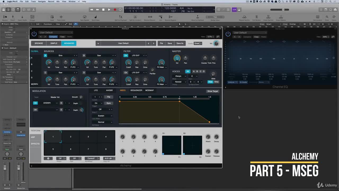Open the Alchemy View zoom 127% dropdown
The width and height of the screenshot is (339, 191).
[x=210, y=37]
